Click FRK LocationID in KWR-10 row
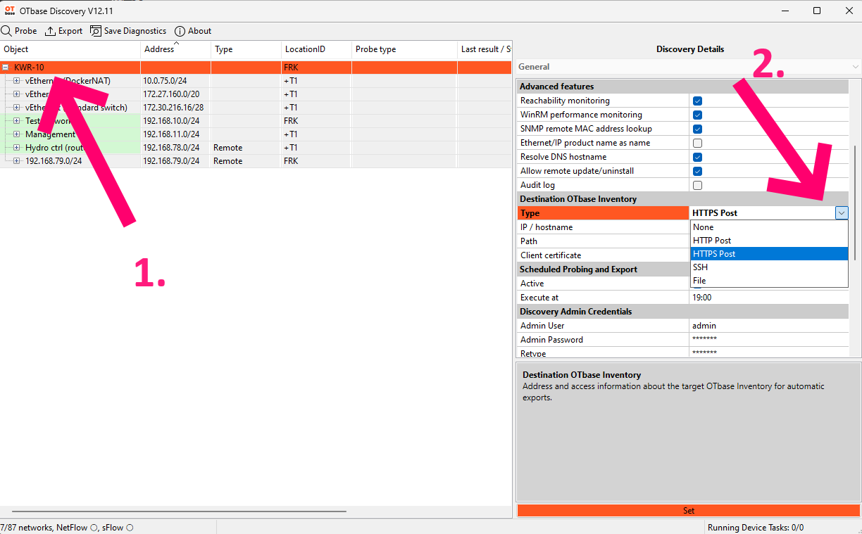The width and height of the screenshot is (862, 534). [x=317, y=68]
